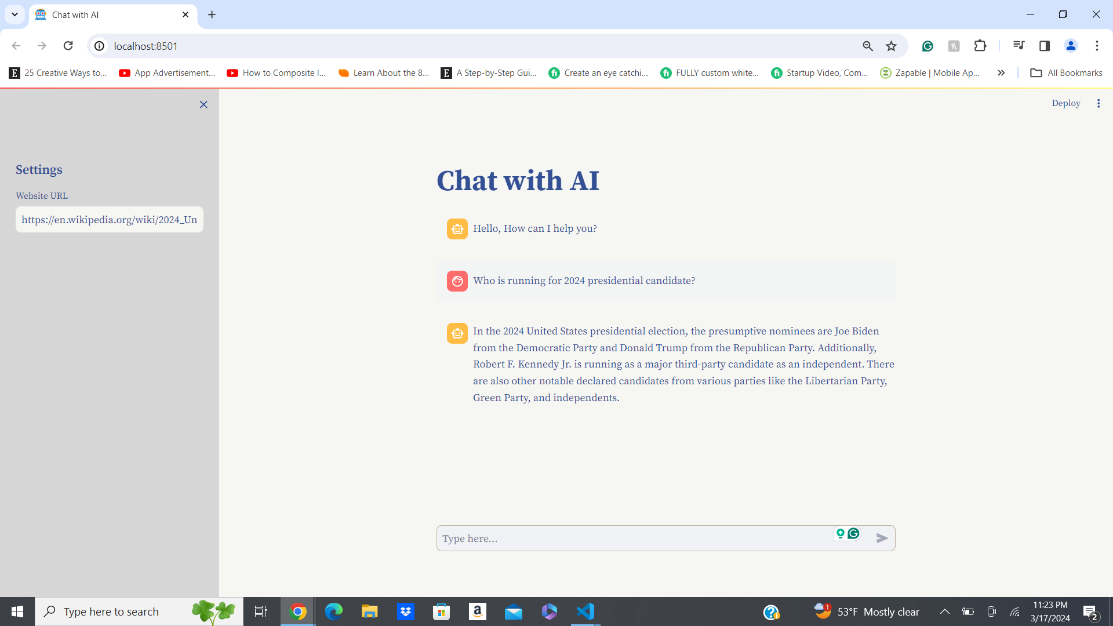Open Visual Studio Code from taskbar
Screen dimensions: 1113x626
click(x=585, y=612)
